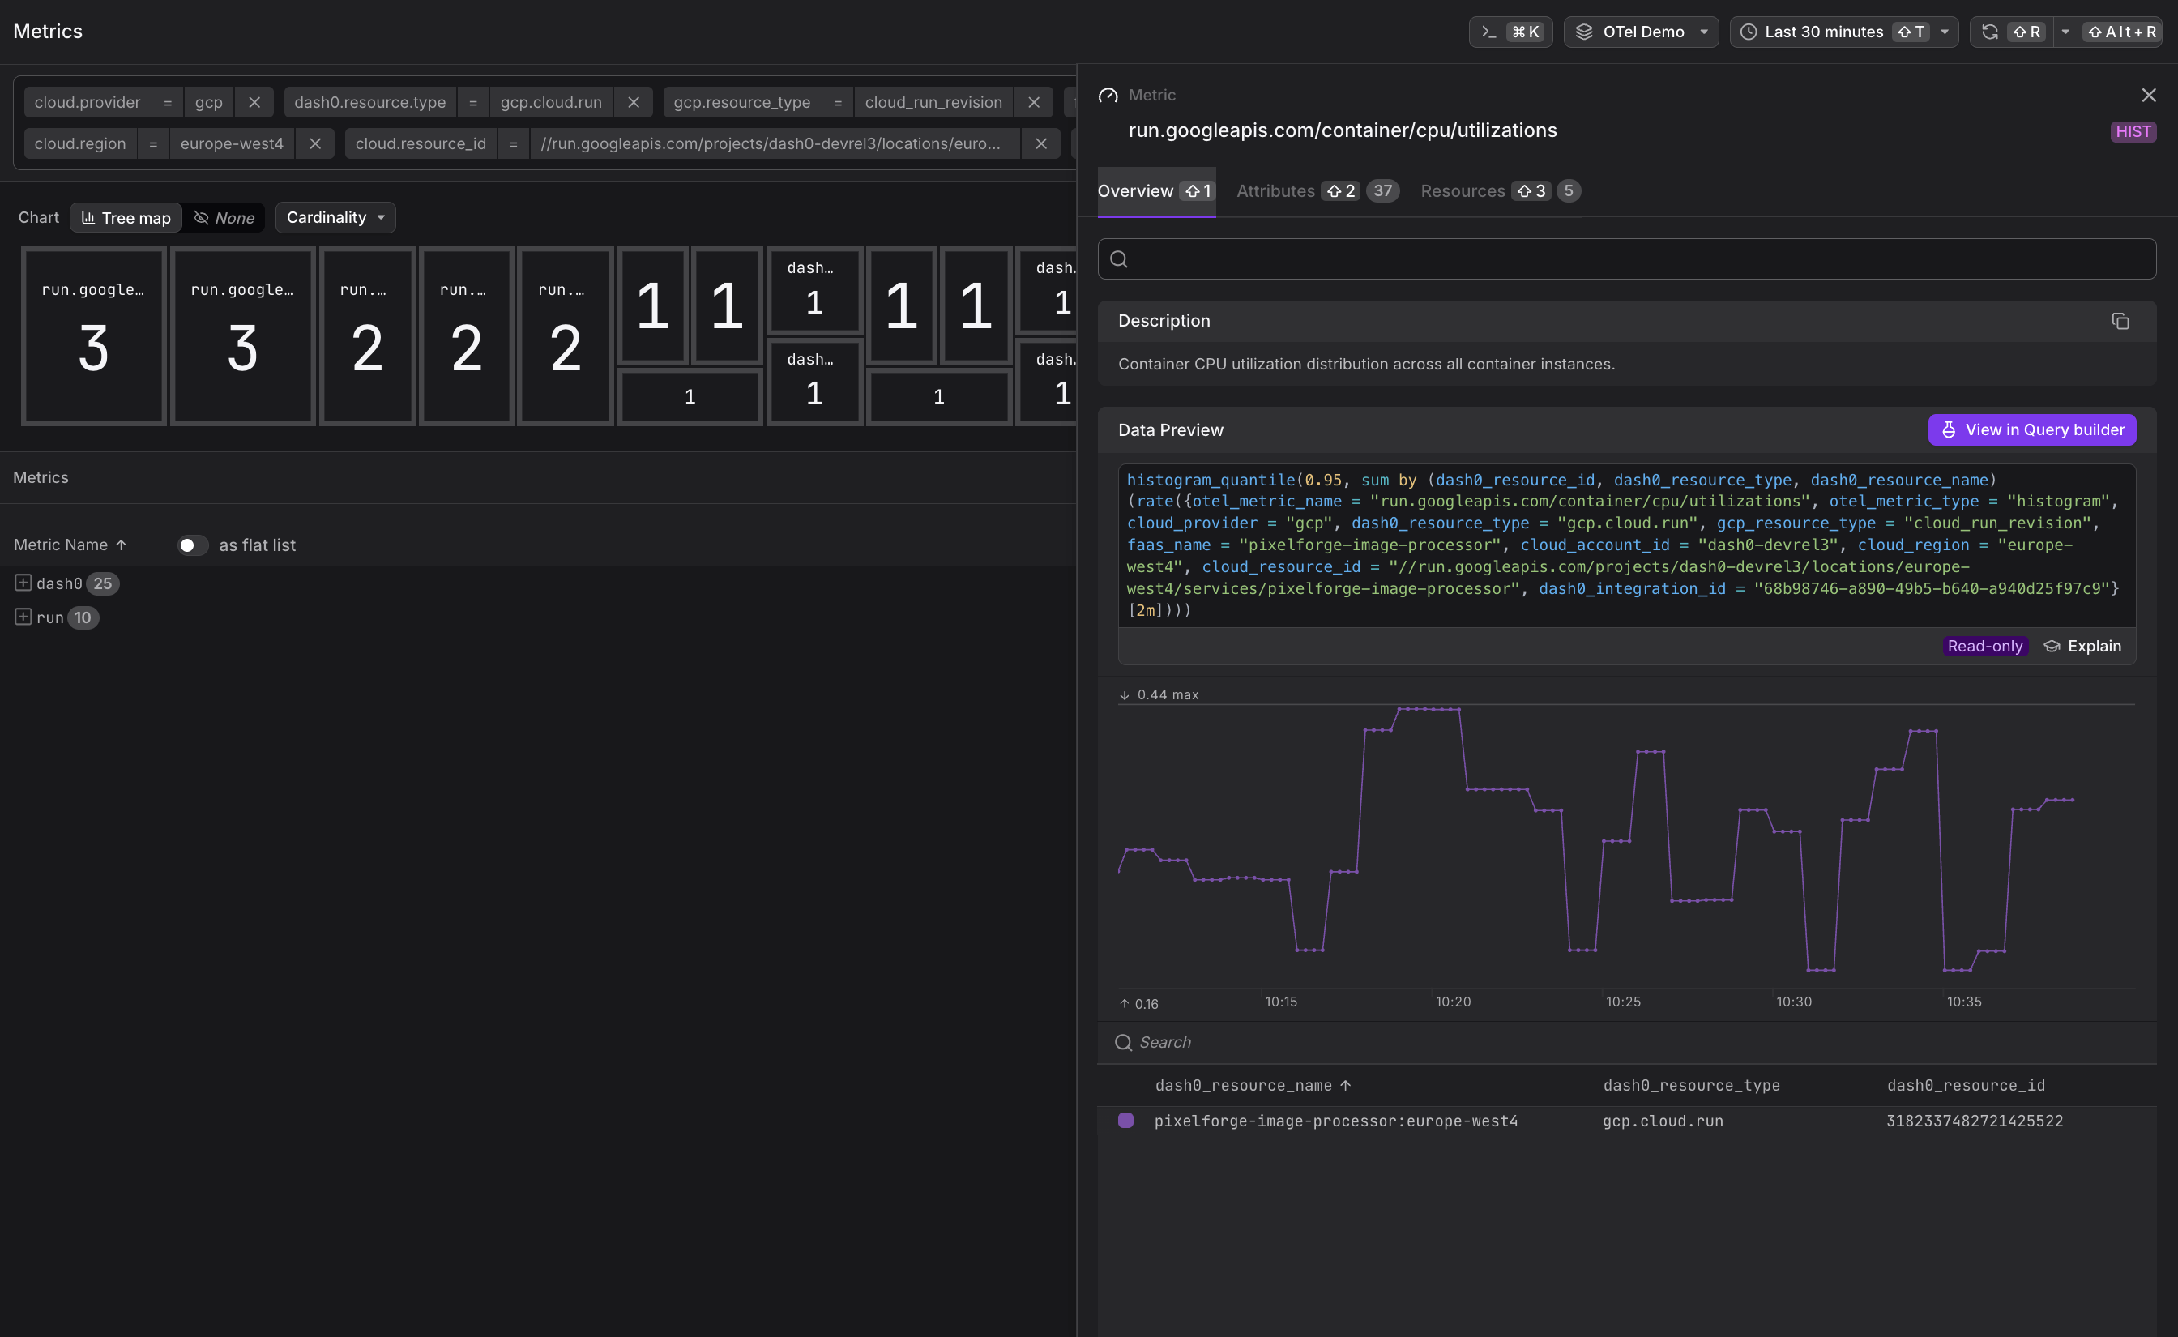Remove the cloud.provider filter
This screenshot has height=1337, width=2178.
click(254, 103)
